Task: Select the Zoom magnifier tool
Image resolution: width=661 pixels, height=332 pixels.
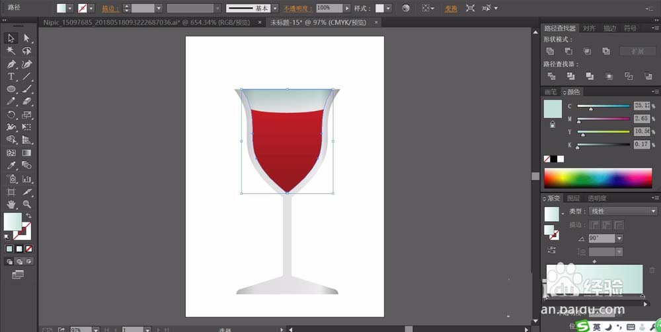Action: (27, 205)
